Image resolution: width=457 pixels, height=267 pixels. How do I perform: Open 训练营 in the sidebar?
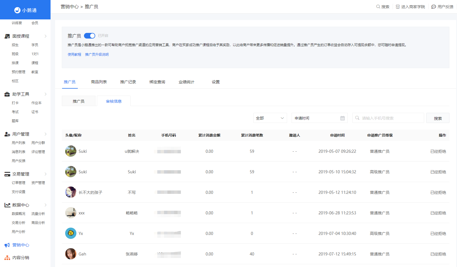17,23
